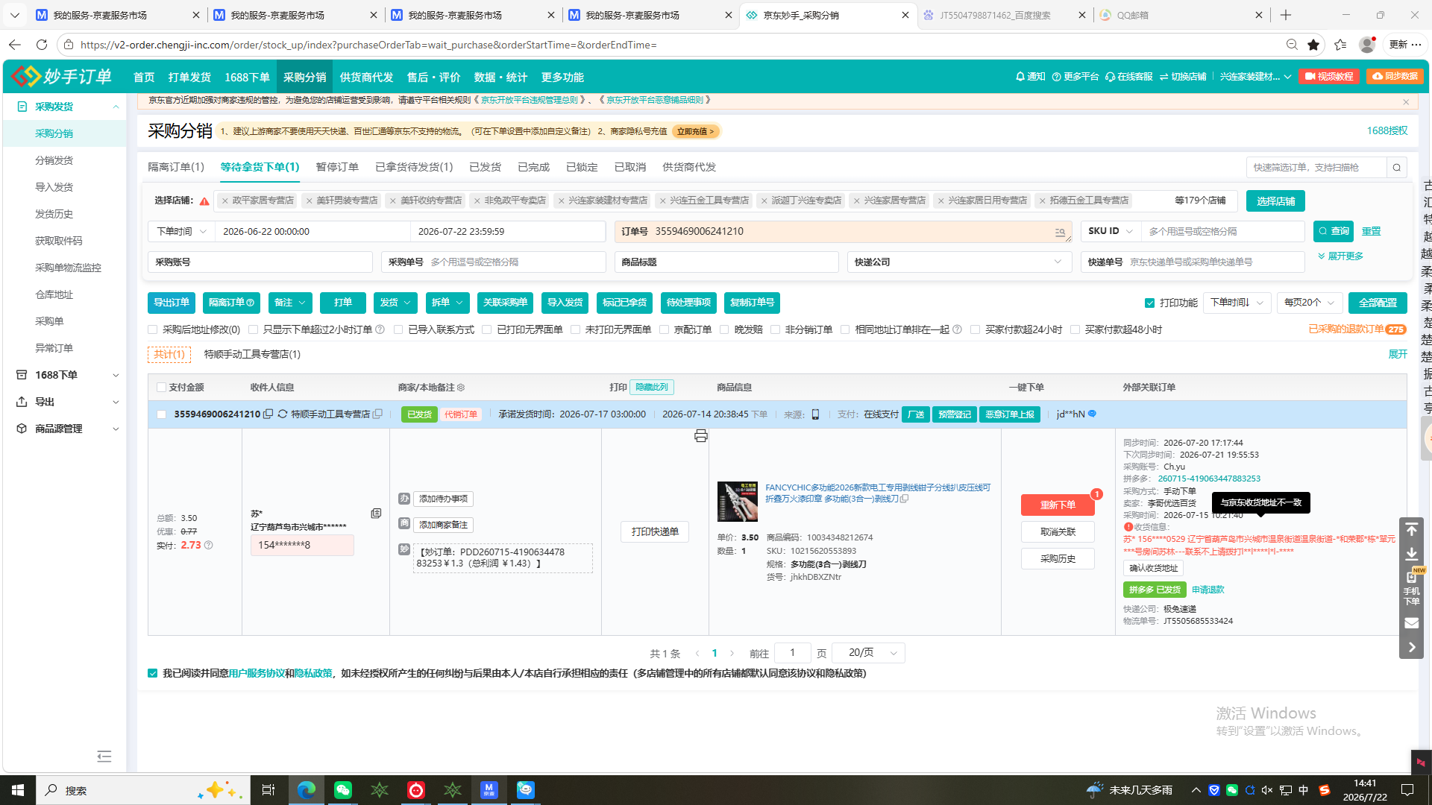Viewport: 1432px width, 805px height.
Task: Open 采购单物流监控 in sidebar
Action: 68,268
